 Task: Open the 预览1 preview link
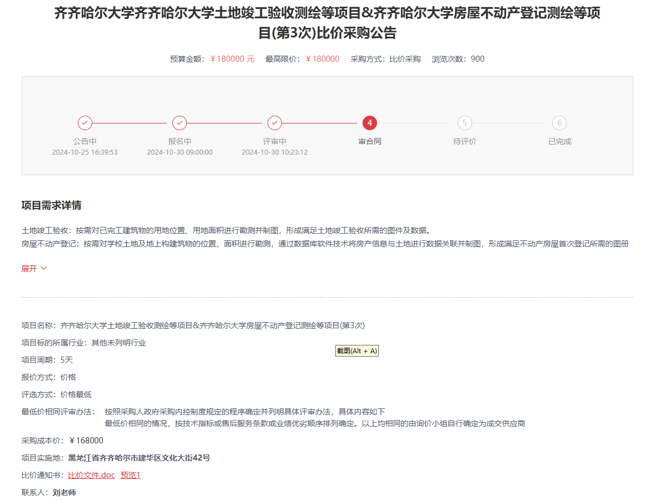click(131, 475)
